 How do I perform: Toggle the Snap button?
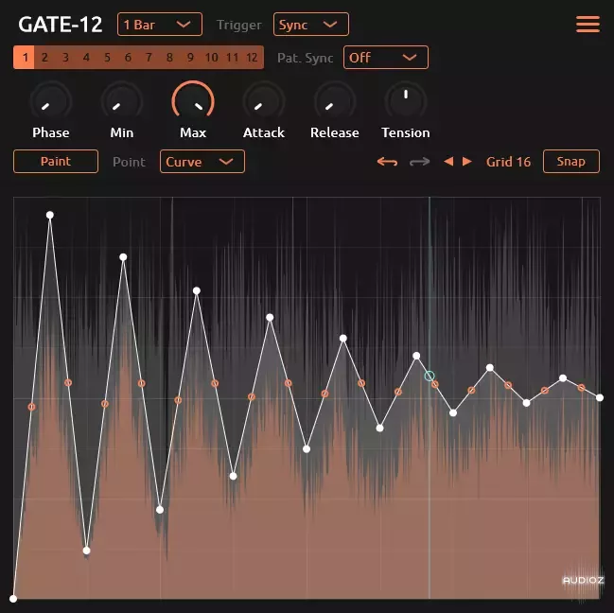click(570, 161)
